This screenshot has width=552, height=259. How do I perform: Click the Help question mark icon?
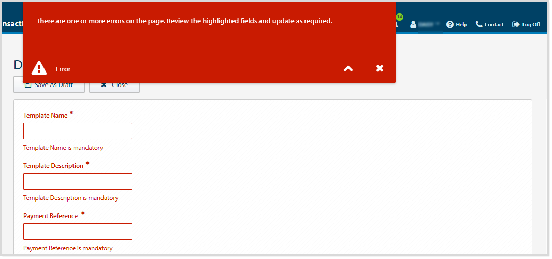point(449,24)
